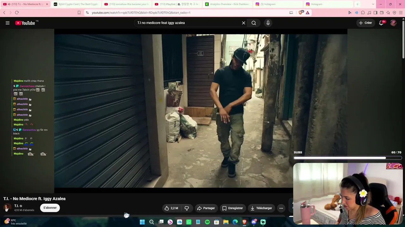The height and width of the screenshot is (227, 405).
Task: Open the tab search dropdown chevron
Action: click(373, 4)
